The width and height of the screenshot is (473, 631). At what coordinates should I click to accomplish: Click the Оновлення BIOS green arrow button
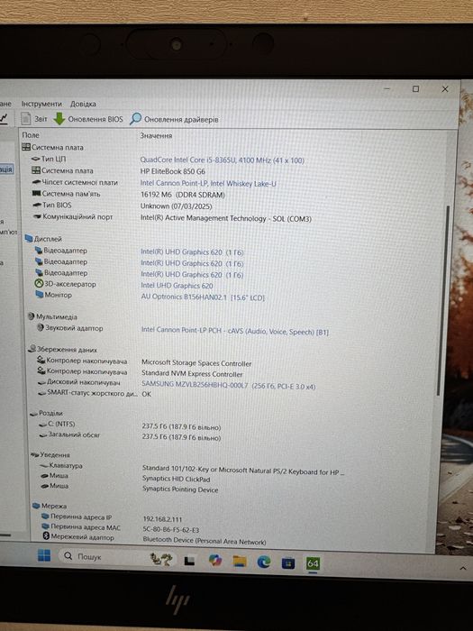[x=88, y=119]
